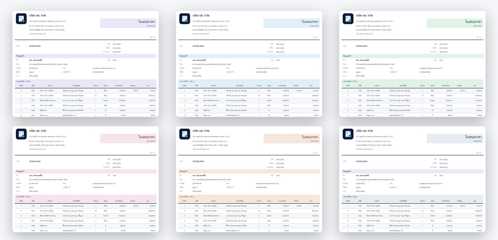Image resolution: width=498 pixels, height=240 pixels.
Task: Click customer name หจก. สยามเทรดดิ้ง in green template
Action: point(363,60)
